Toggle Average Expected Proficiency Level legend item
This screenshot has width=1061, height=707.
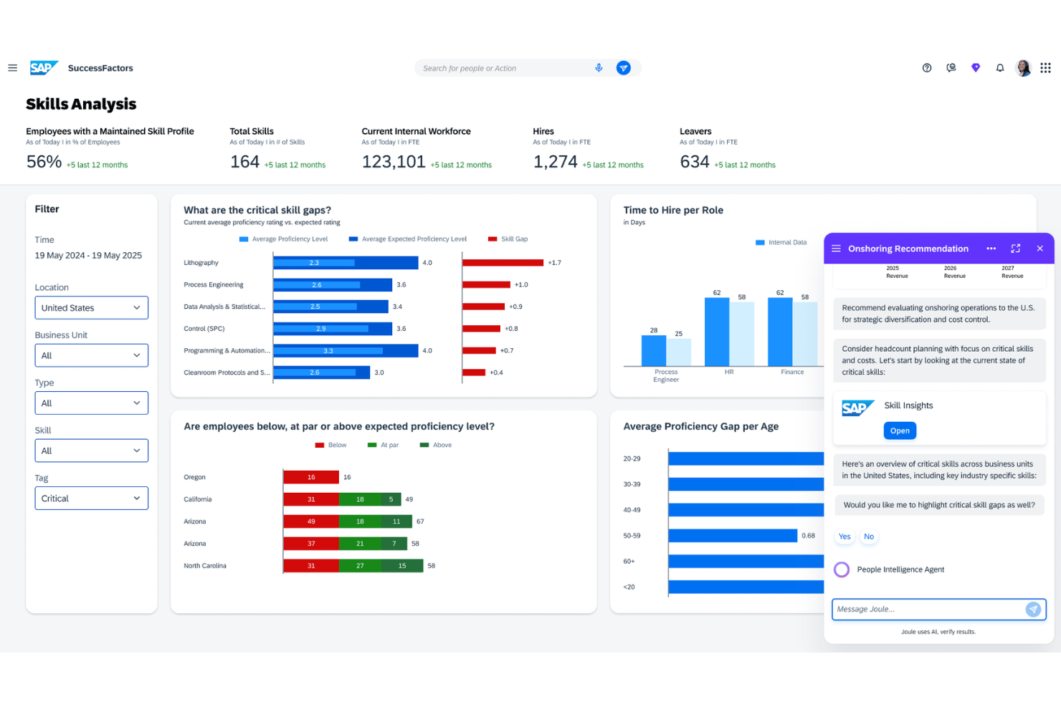coord(407,239)
